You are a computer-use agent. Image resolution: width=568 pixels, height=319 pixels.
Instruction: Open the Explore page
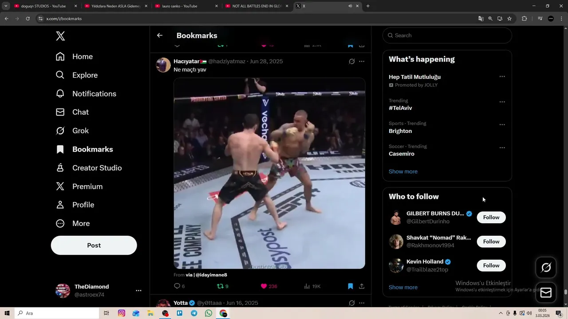click(76, 75)
